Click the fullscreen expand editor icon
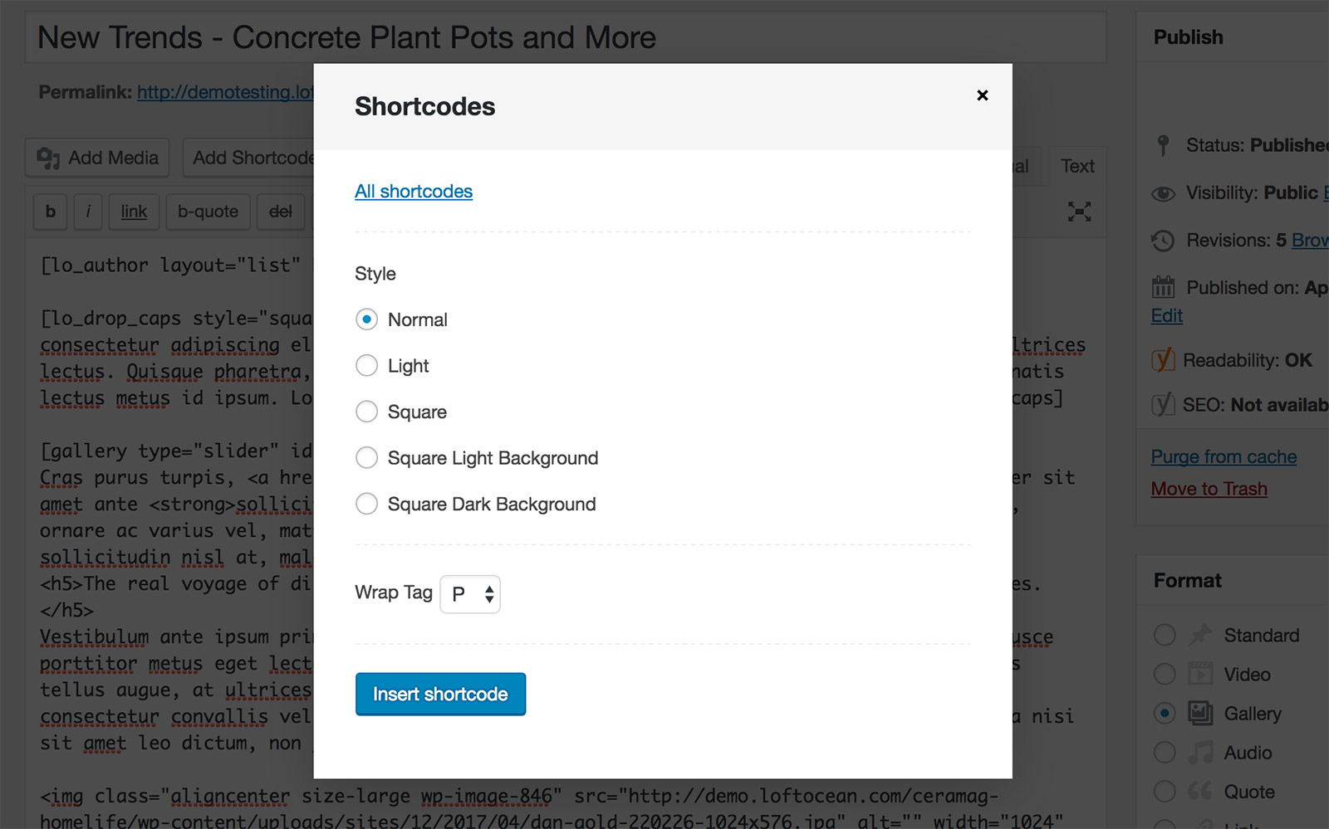 [x=1079, y=212]
